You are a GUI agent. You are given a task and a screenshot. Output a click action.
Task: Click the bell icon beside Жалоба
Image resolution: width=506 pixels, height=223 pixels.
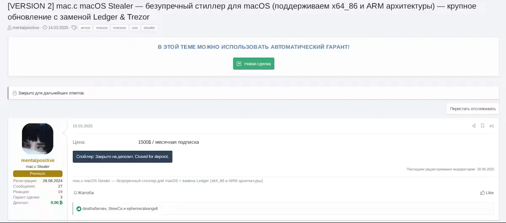point(75,193)
